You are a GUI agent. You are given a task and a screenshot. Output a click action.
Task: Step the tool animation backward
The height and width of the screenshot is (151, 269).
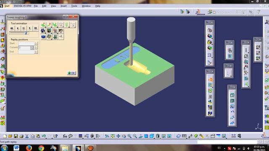tap(18, 28)
